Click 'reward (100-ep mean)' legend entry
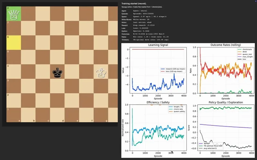The width and height of the screenshot is (257, 160). point(173,69)
